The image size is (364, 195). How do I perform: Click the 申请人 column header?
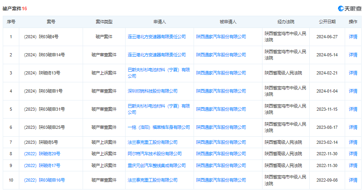[159, 22]
